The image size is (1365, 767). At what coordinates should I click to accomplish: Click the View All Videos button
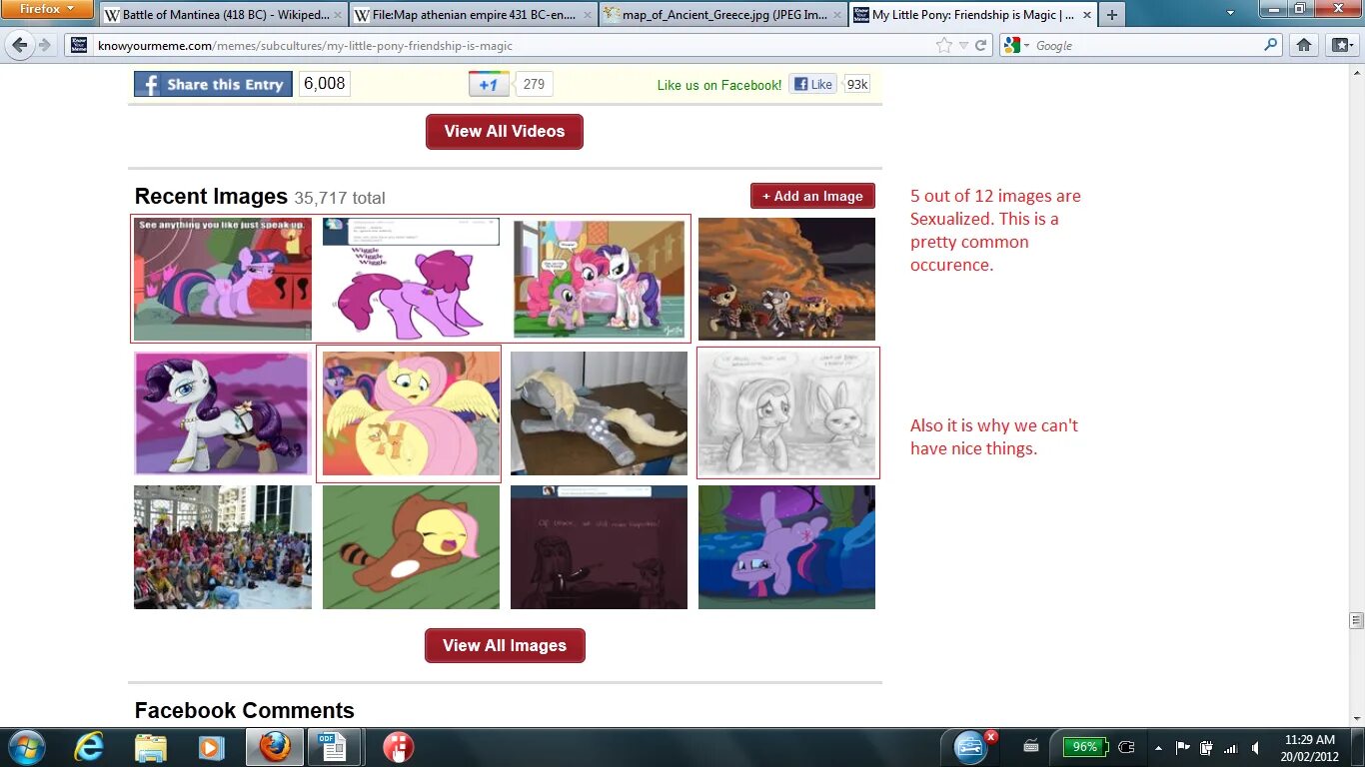pyautogui.click(x=505, y=132)
